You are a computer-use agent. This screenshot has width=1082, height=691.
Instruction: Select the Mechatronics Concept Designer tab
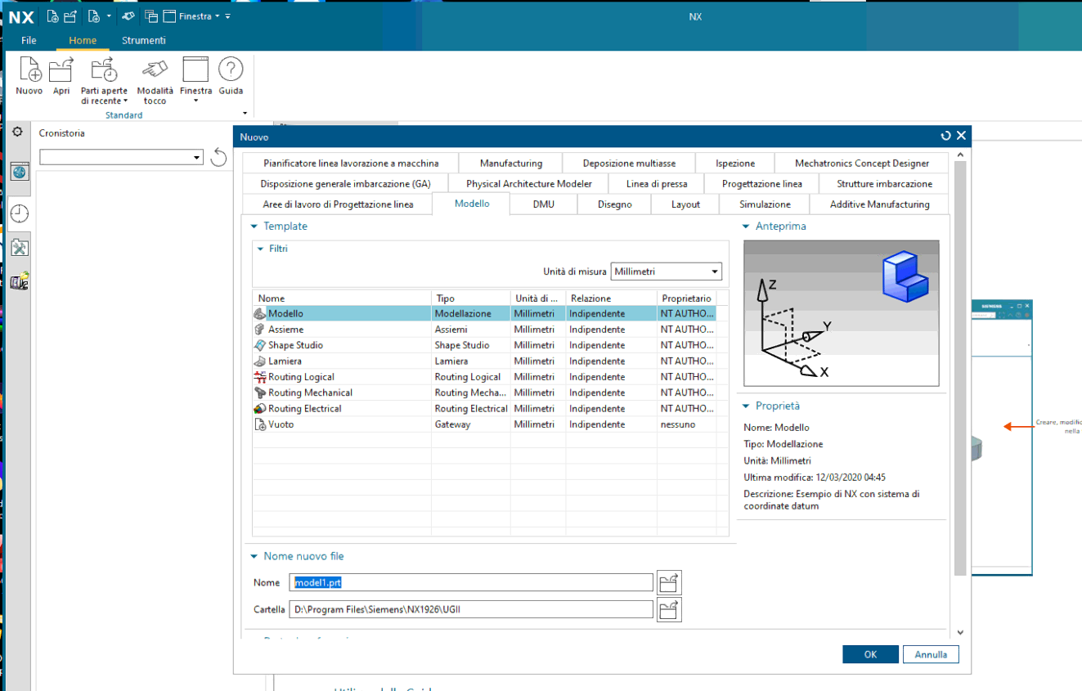click(x=862, y=164)
